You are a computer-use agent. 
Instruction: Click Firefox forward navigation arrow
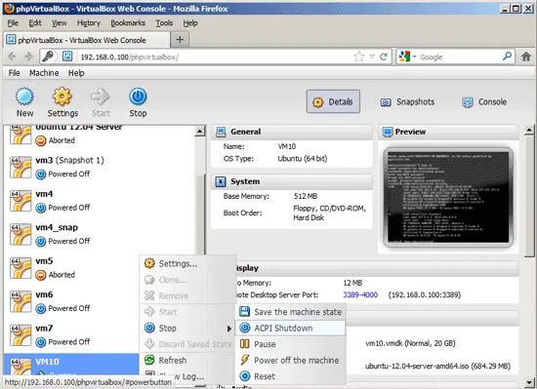28,57
